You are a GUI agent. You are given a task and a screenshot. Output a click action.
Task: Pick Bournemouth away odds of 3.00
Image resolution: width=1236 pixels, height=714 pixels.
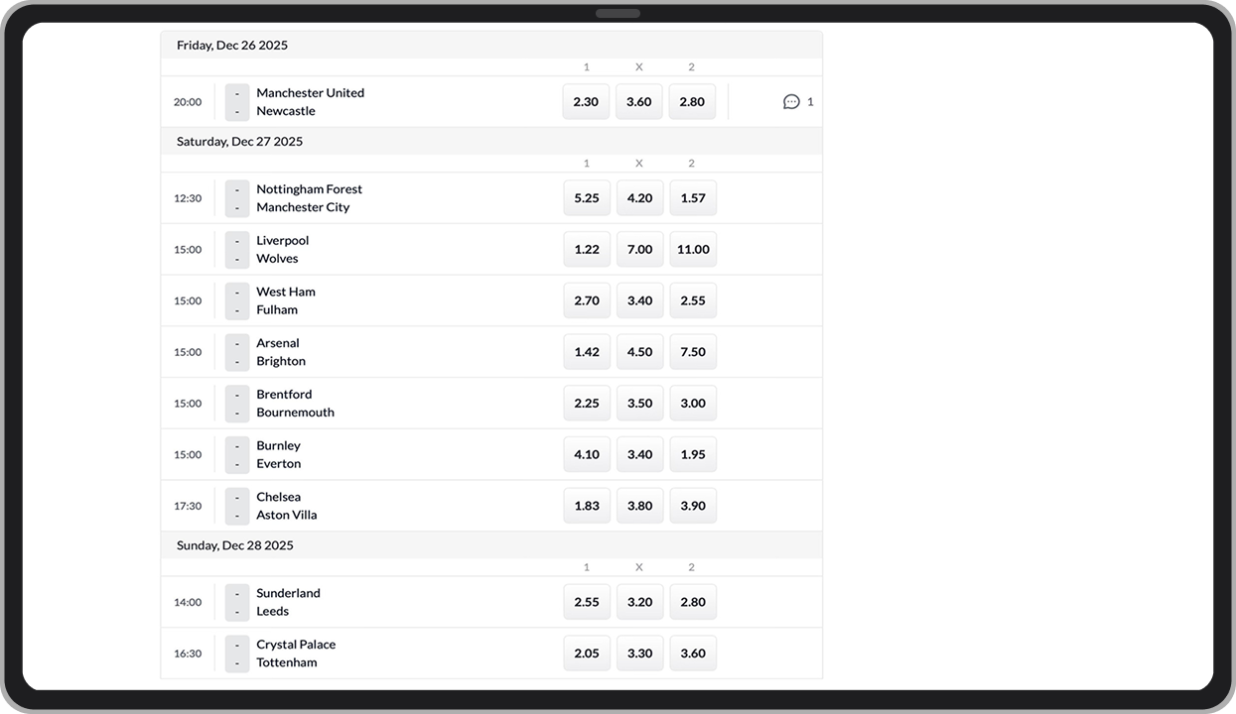[692, 403]
